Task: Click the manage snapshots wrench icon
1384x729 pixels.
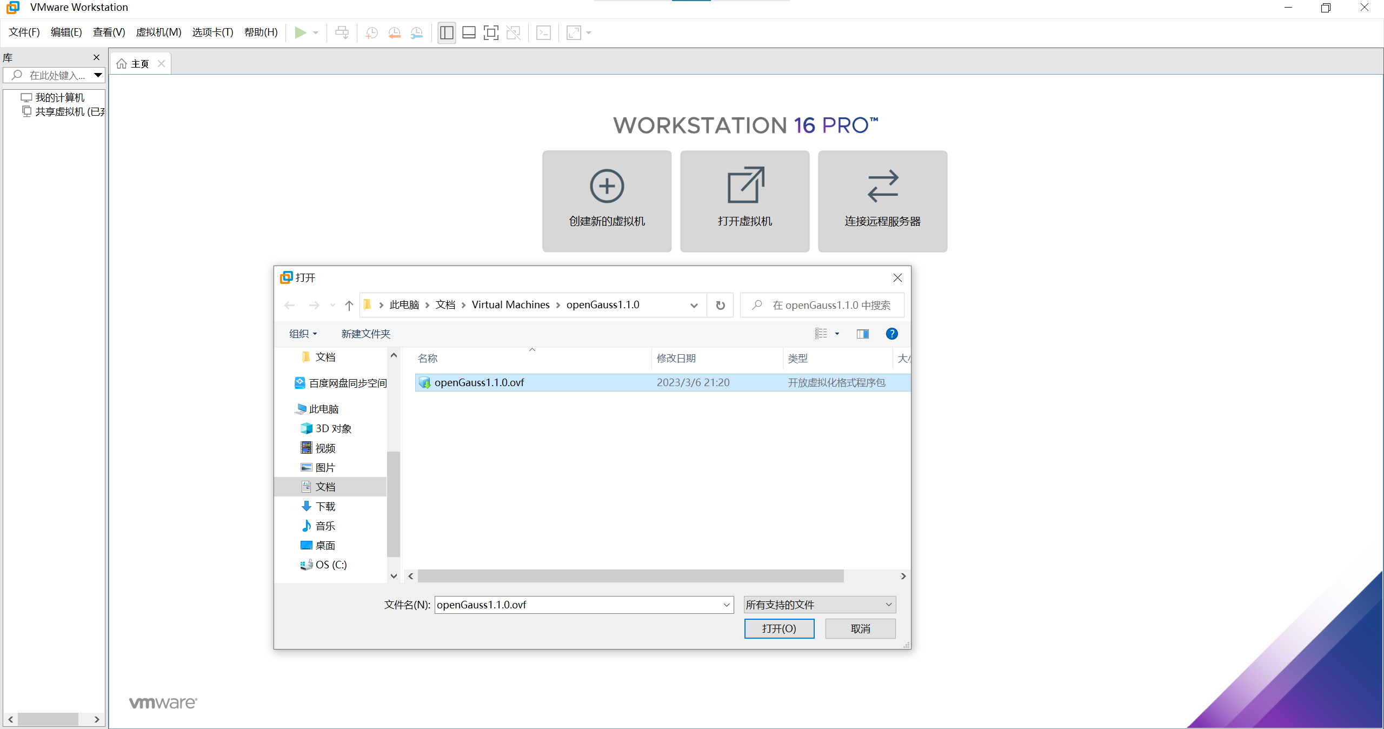Action: (x=417, y=32)
